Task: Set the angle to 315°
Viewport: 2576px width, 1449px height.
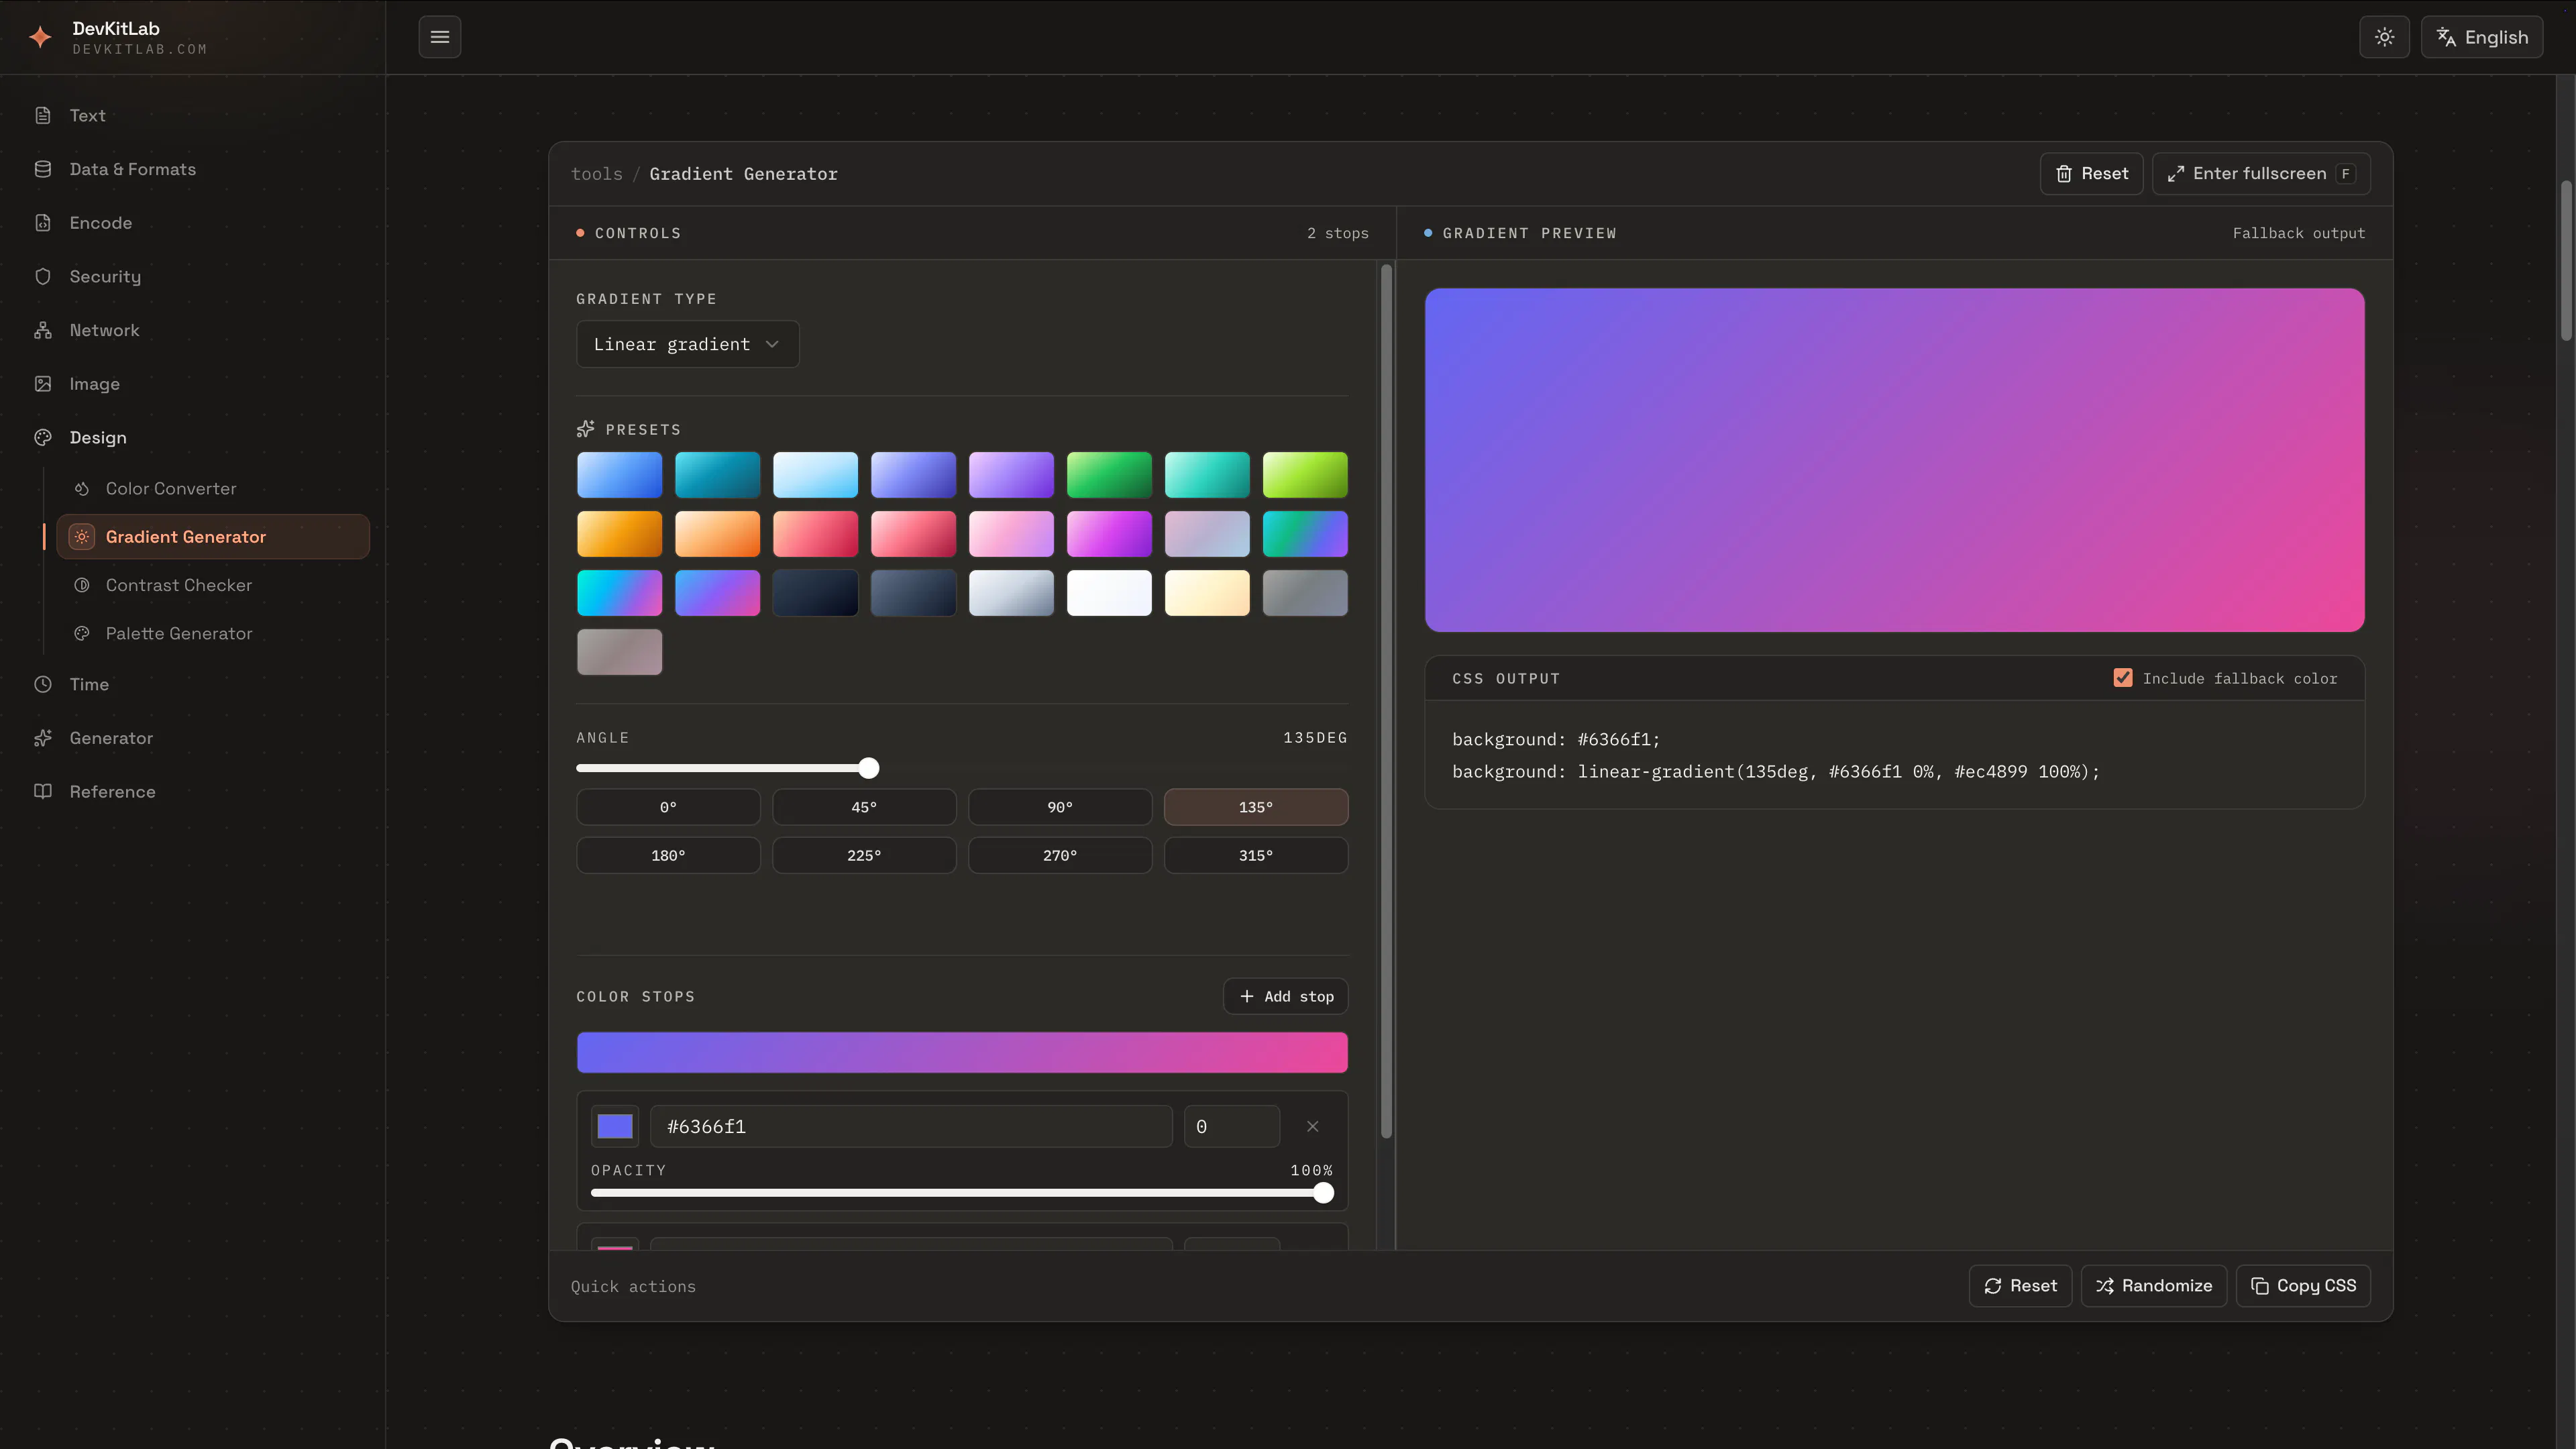Action: click(x=1256, y=855)
